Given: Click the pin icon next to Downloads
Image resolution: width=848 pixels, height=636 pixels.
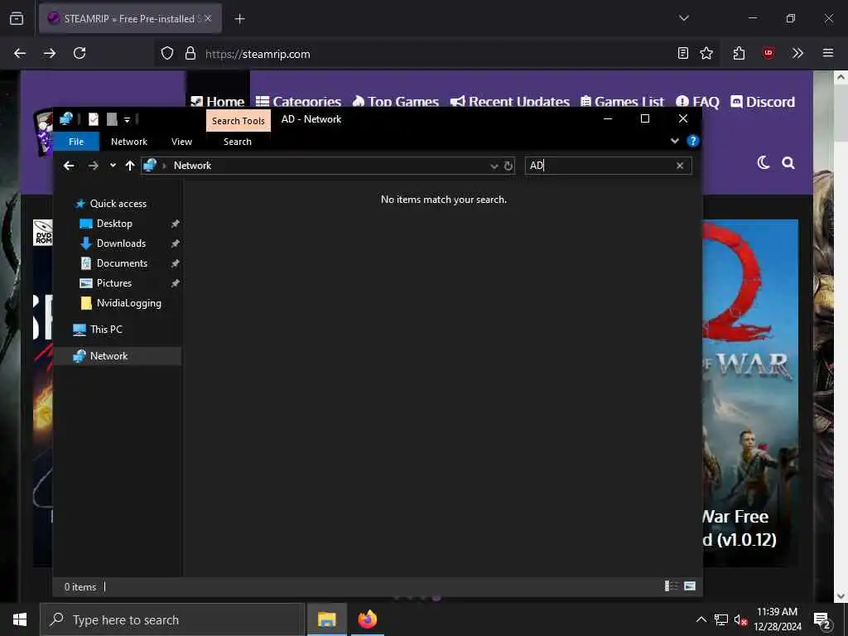Looking at the screenshot, I should pyautogui.click(x=176, y=244).
